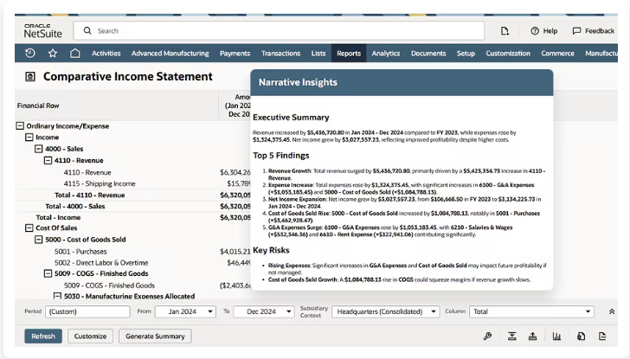The image size is (630, 359).
Task: Collapse the Ordinary Income/Expense row
Action: tap(21, 126)
